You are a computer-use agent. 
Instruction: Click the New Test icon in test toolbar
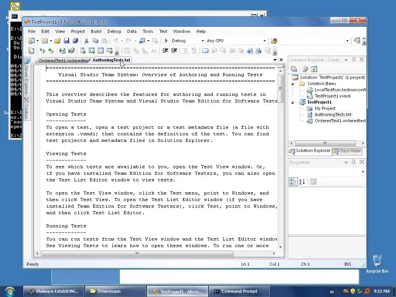click(31, 51)
